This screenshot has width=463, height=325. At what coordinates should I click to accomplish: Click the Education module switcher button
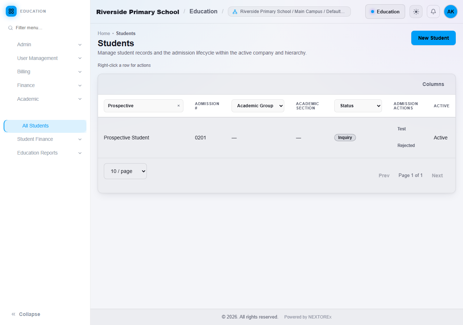point(385,12)
